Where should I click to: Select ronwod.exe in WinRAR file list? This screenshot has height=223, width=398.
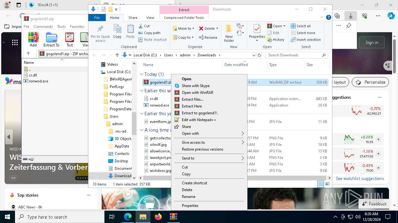[38, 81]
